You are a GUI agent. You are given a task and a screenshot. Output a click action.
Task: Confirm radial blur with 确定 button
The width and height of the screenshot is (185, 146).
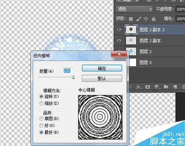[x=102, y=68]
